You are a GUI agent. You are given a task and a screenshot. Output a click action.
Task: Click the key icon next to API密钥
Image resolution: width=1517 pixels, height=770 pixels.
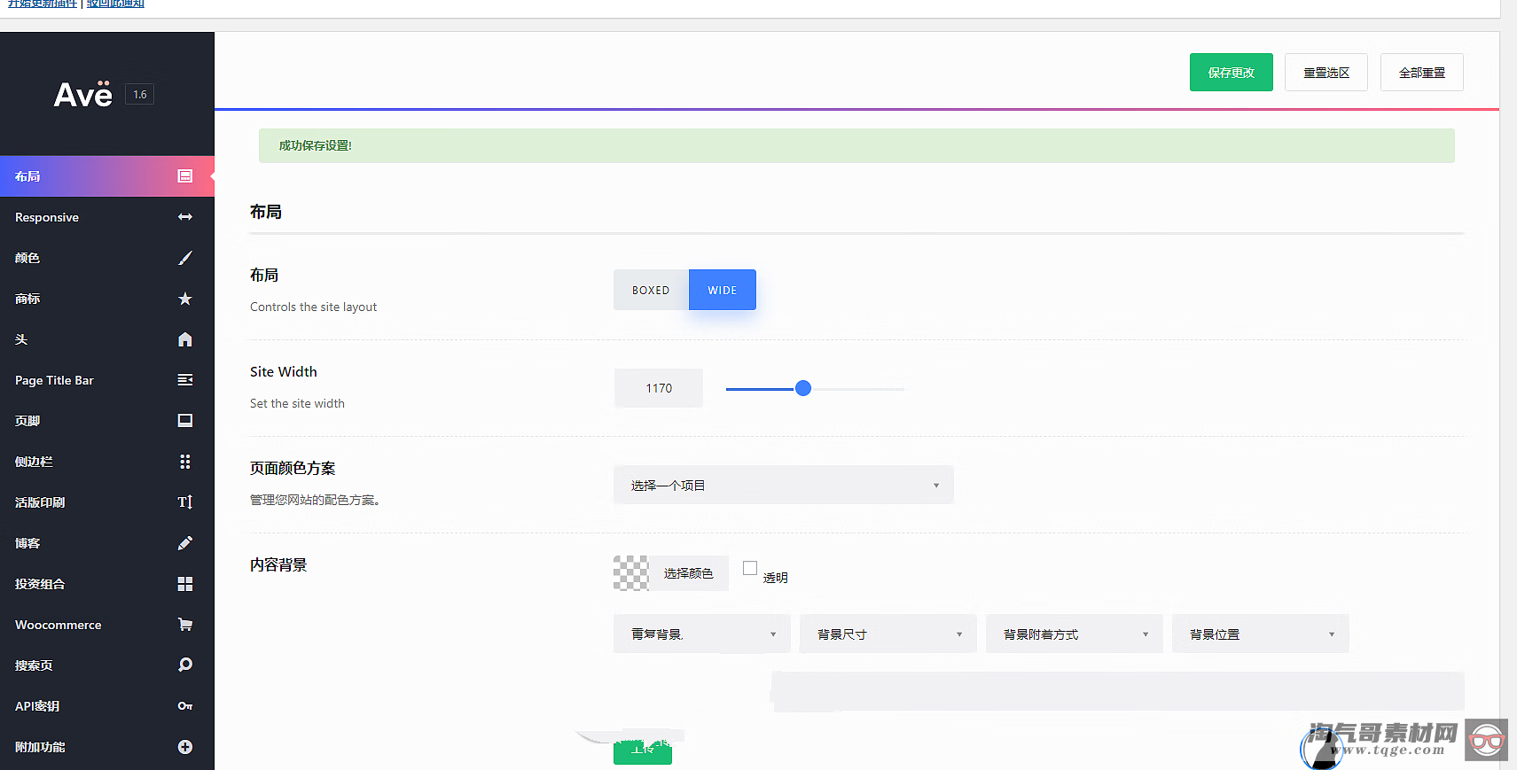pyautogui.click(x=184, y=706)
